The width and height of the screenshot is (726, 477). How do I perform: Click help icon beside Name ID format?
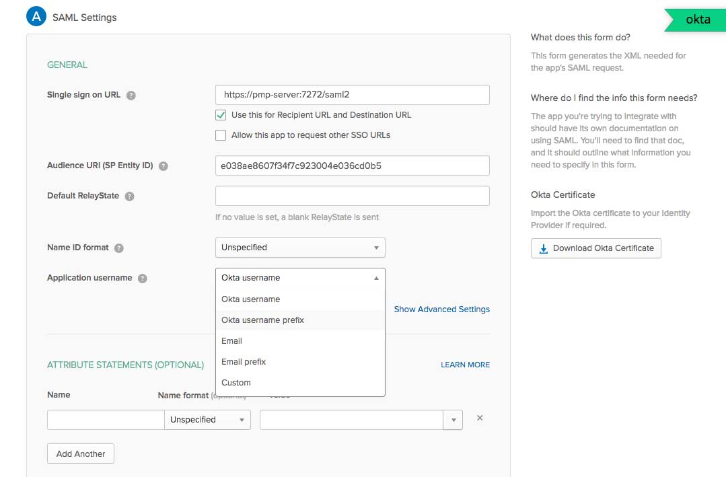tap(119, 248)
